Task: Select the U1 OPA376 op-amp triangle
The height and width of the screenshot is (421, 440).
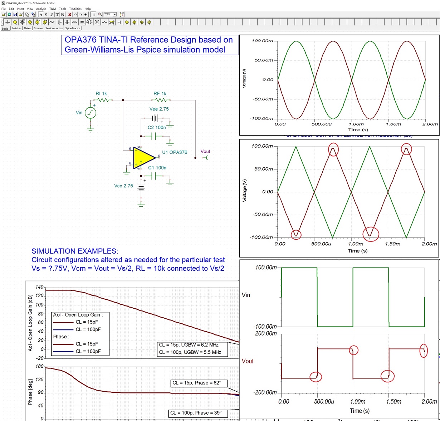Action: tap(144, 157)
